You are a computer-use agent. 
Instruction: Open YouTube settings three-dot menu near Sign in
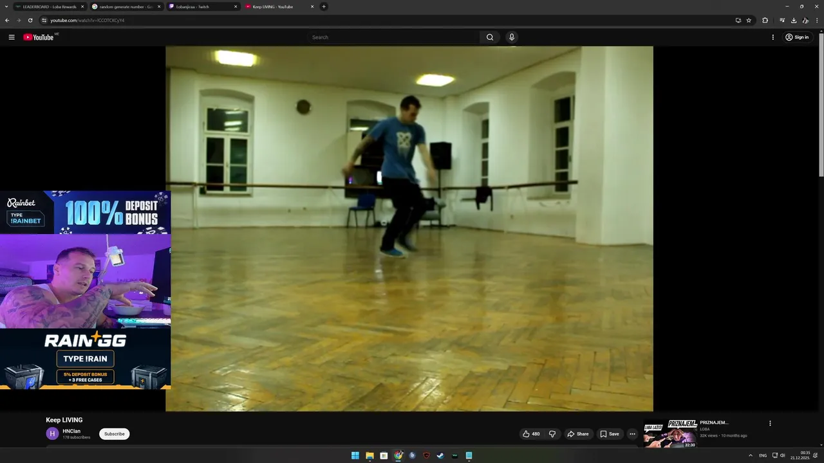pos(773,37)
